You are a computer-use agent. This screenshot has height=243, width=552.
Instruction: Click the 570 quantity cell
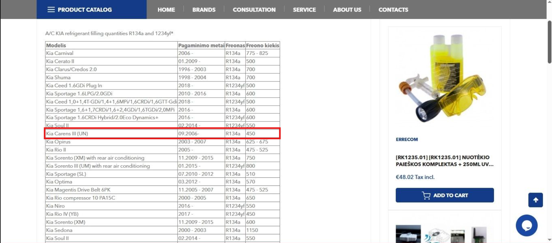262,182
